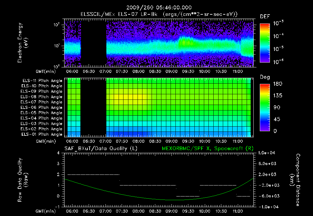The height and width of the screenshot is (216, 313).
Task: Click the green MEXORBMC/SPF X, Spacecraft (R) title
Action: [208, 149]
